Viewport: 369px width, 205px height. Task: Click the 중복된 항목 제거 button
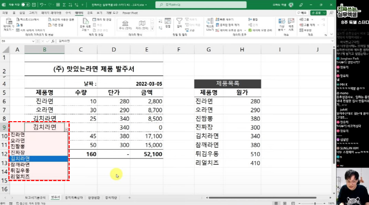(x=227, y=25)
